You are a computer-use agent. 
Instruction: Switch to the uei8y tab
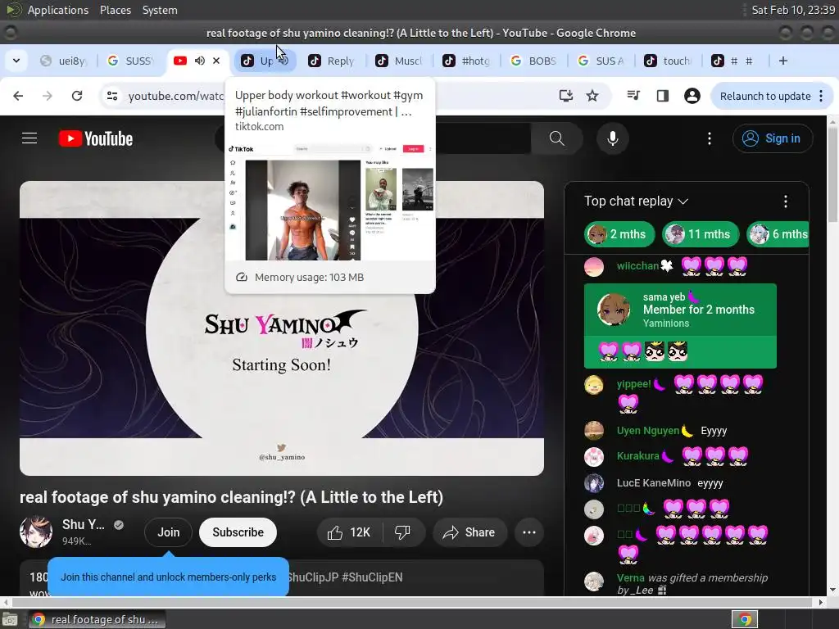[x=64, y=61]
